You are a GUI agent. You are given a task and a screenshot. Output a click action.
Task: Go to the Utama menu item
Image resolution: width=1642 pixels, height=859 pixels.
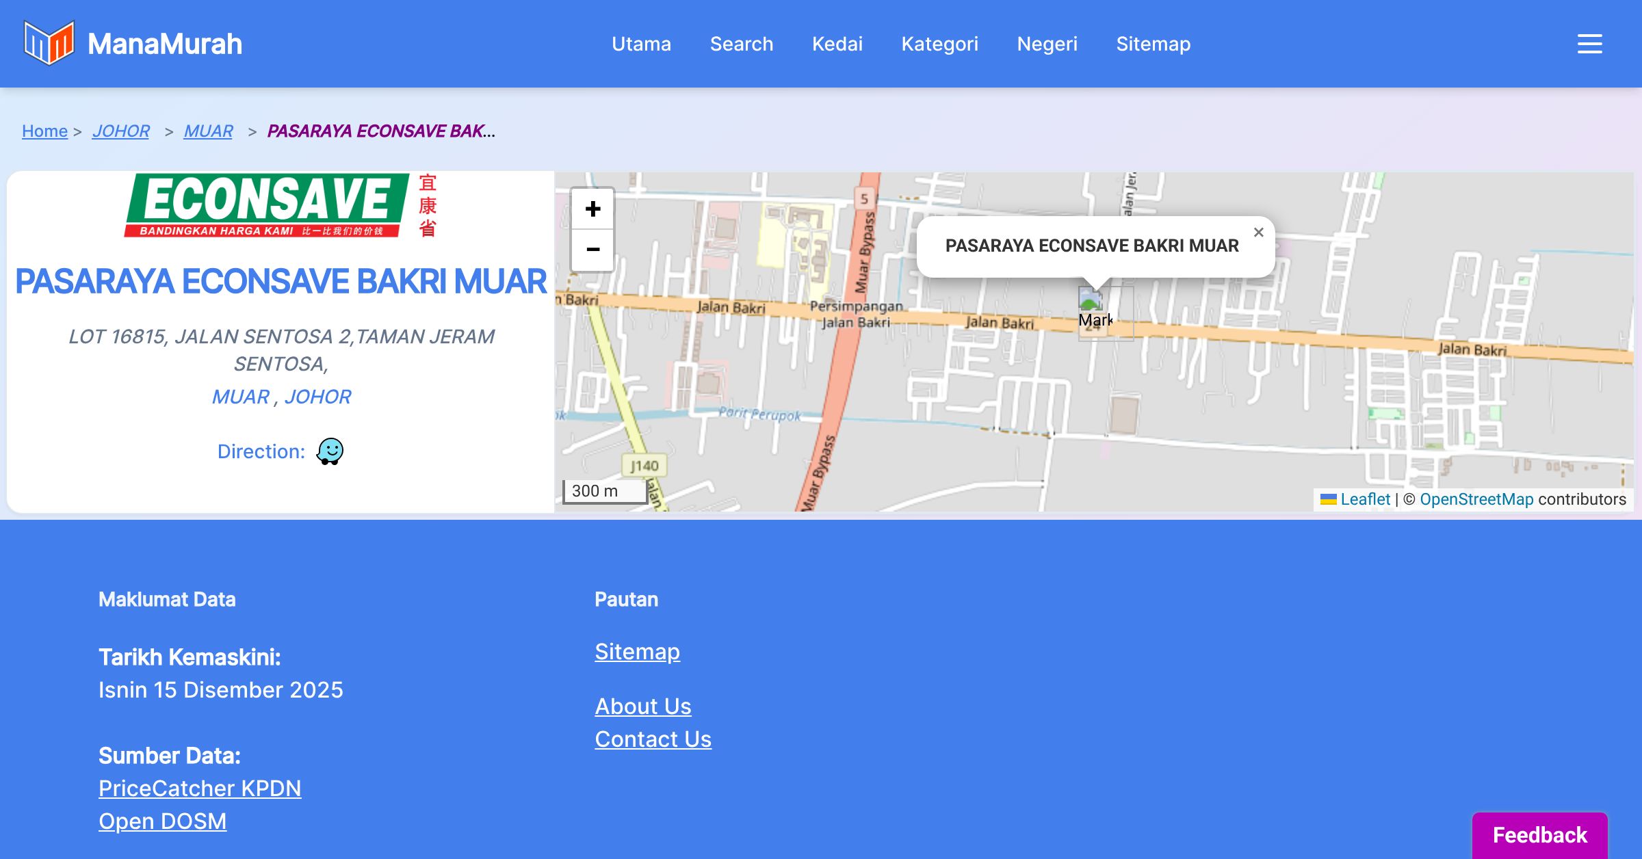641,44
